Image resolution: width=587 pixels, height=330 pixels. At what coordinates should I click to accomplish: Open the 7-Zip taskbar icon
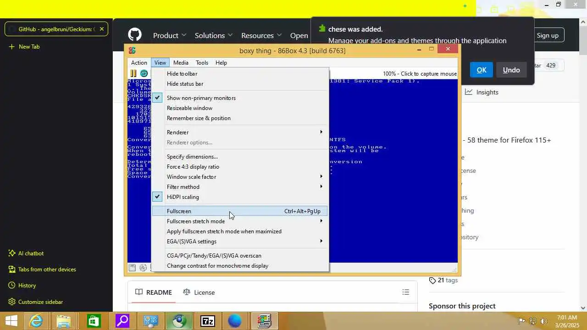coord(208,321)
